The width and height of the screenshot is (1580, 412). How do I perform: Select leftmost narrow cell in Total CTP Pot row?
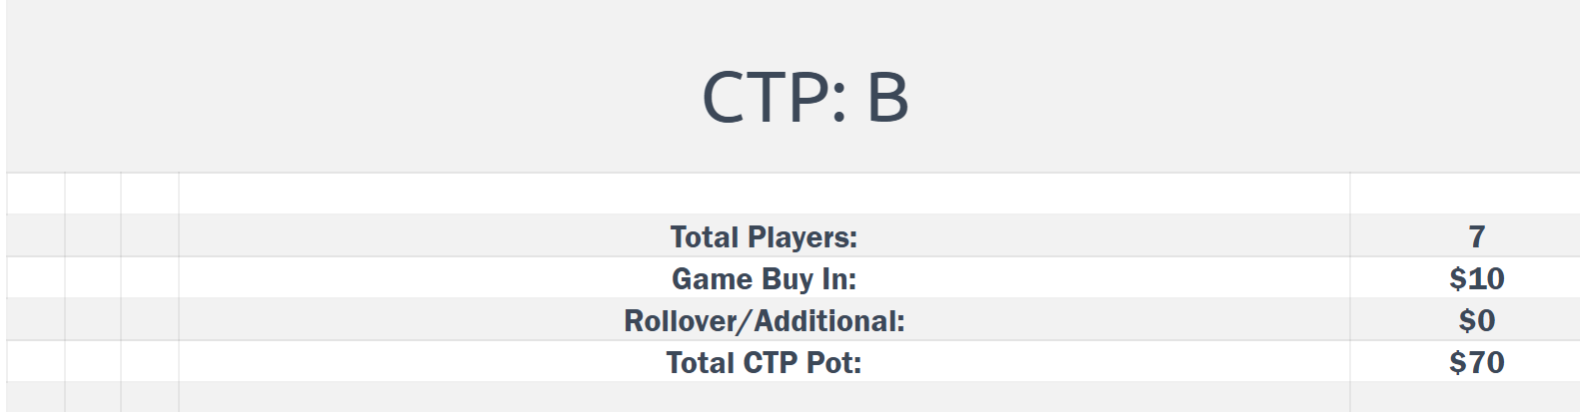[x=36, y=362]
